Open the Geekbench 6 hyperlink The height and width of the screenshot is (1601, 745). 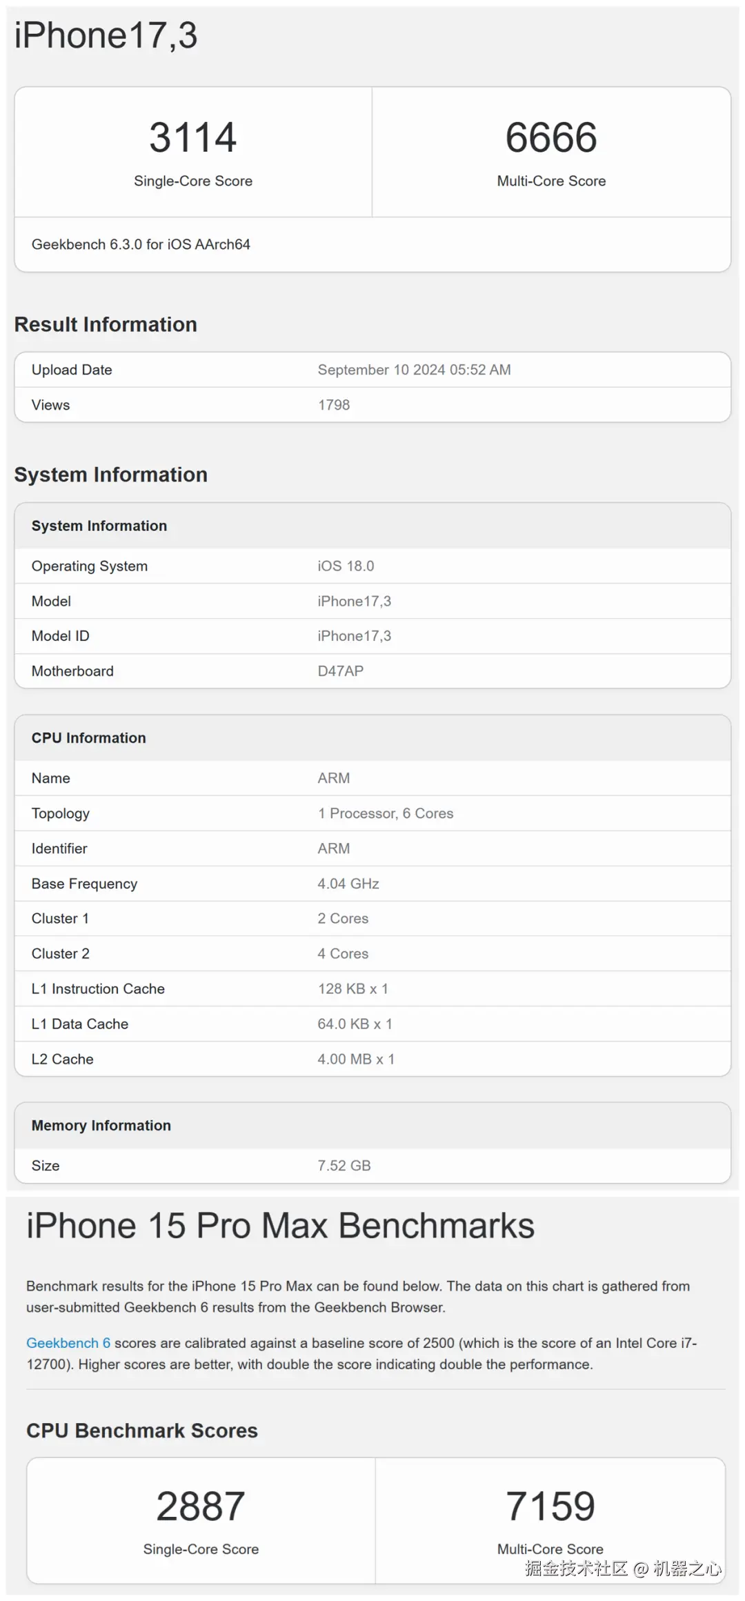pos(68,1342)
